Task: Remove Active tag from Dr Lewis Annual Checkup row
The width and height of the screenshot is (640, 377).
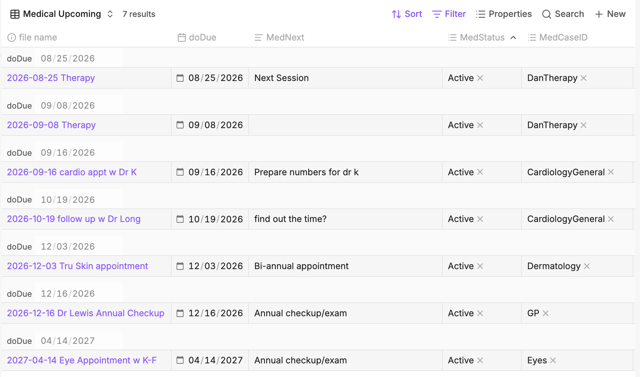Action: pyautogui.click(x=480, y=313)
